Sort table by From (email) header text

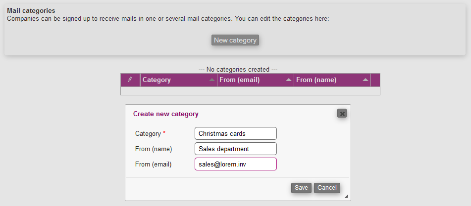(x=239, y=80)
